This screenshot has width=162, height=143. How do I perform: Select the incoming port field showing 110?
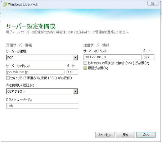pyautogui.click(x=72, y=72)
